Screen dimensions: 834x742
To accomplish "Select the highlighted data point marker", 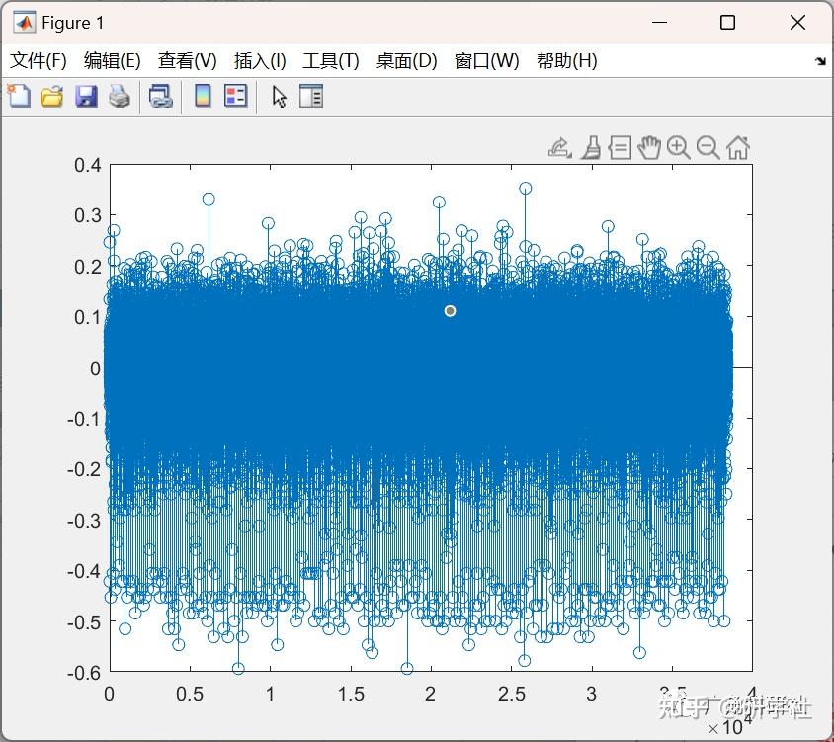I will [x=451, y=311].
